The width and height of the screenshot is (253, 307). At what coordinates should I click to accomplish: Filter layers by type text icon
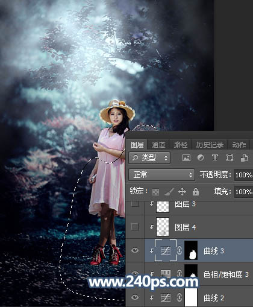215,158
